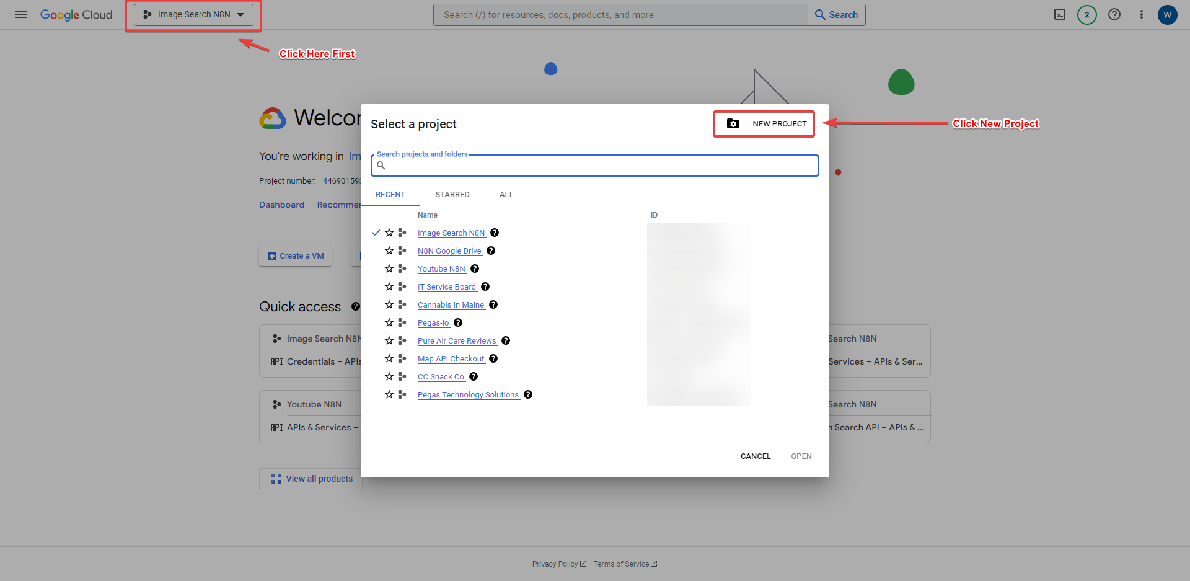Switch to the ALL tab
Screen dimensions: 1190x581
[506, 194]
